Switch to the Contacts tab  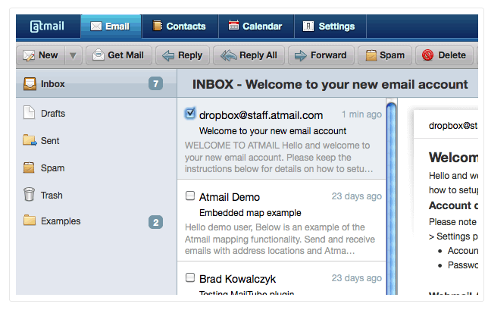180,27
